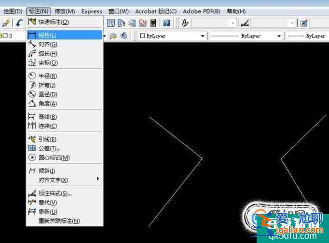
Task: Choose 替代(V) override
Action: pyautogui.click(x=65, y=202)
